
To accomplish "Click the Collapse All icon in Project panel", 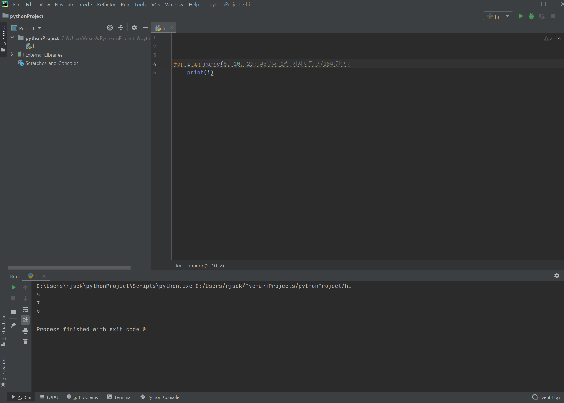I will 121,28.
